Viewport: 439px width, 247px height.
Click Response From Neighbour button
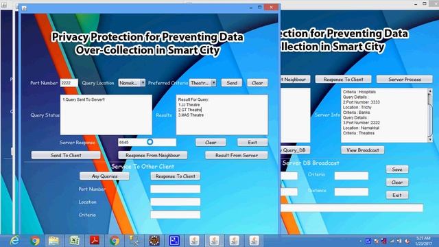(x=152, y=155)
